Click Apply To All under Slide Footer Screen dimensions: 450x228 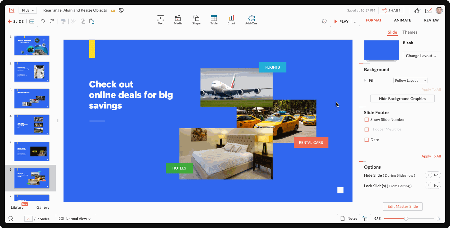pos(431,156)
